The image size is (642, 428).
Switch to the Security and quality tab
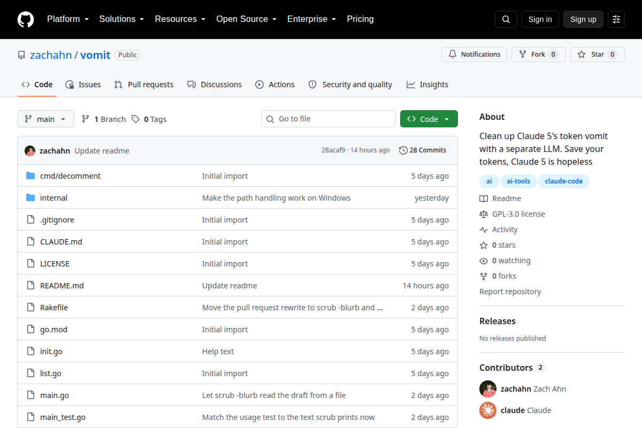coord(350,85)
